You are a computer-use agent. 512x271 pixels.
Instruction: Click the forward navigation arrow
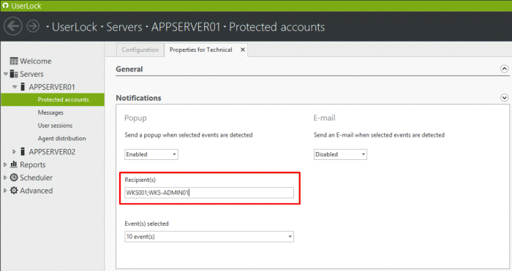click(x=33, y=26)
